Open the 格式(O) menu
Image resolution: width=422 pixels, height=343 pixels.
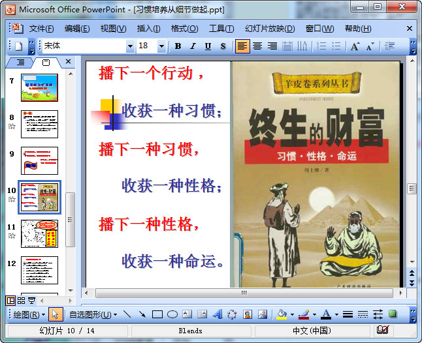pos(184,29)
